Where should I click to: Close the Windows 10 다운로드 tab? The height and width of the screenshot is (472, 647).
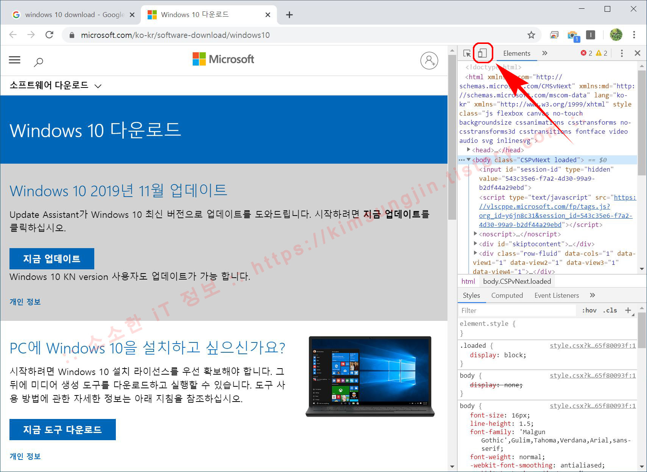pos(268,15)
